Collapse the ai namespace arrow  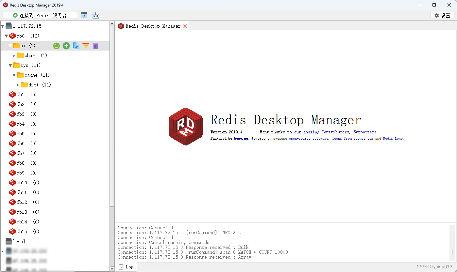[10, 46]
